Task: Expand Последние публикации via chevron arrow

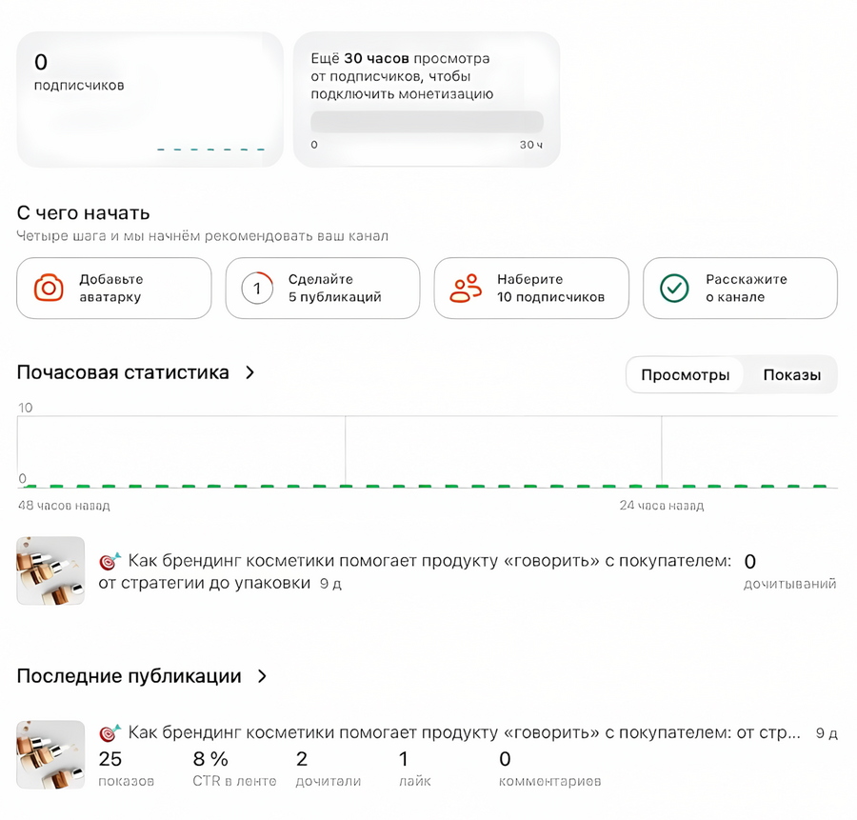Action: (262, 676)
